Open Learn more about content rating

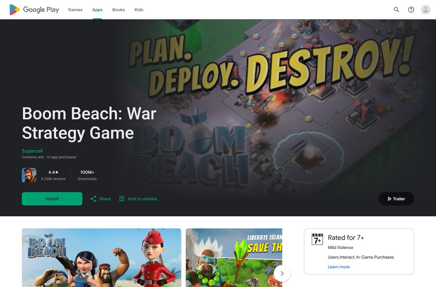pos(339,267)
